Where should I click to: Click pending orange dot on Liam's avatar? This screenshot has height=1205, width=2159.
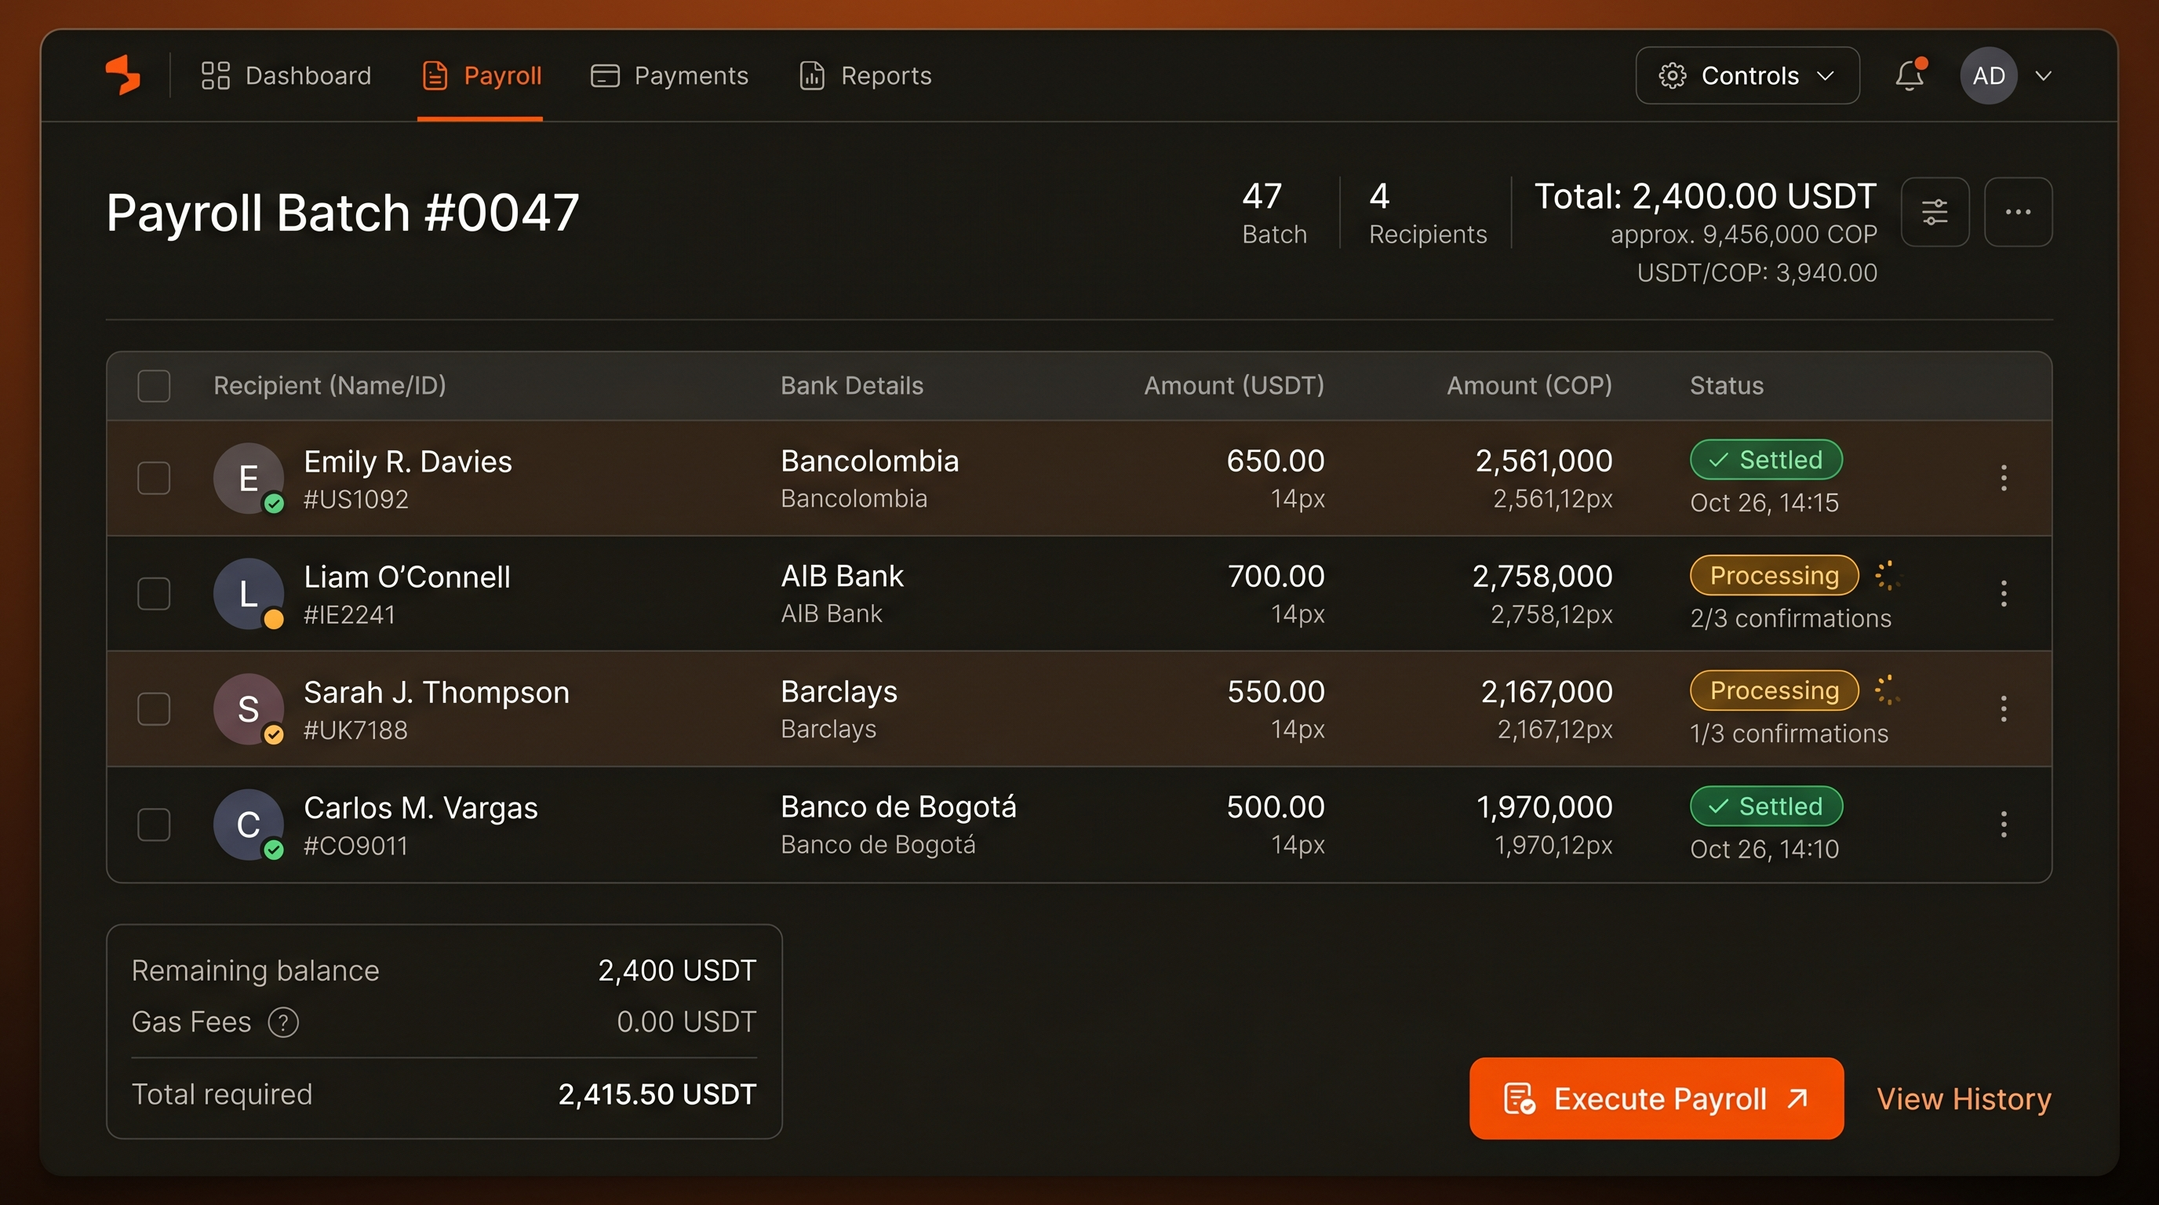tap(274, 619)
